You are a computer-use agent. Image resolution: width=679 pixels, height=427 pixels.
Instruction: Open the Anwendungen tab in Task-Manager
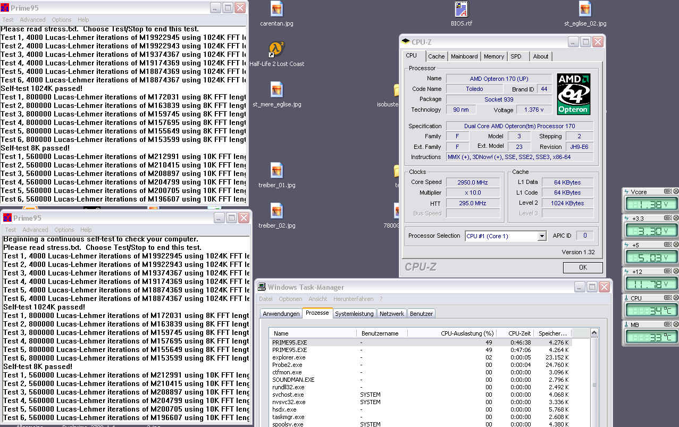[x=281, y=314]
